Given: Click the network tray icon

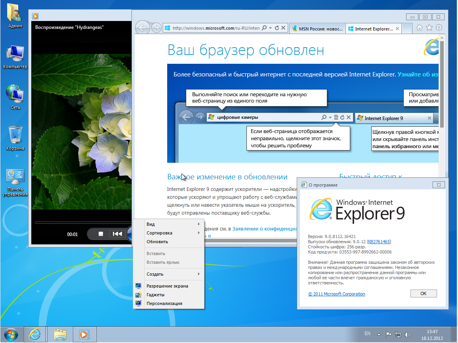Looking at the screenshot, I should click(398, 335).
